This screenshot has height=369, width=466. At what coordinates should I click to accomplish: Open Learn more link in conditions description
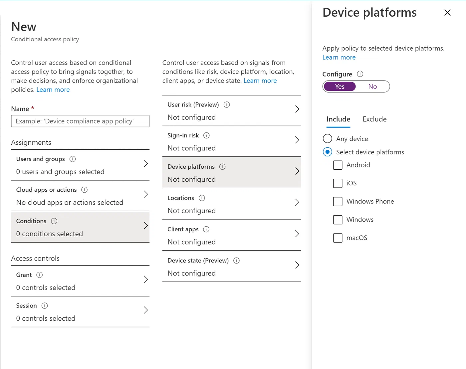coord(260,81)
